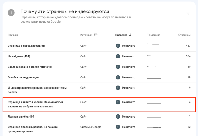Image resolution: width=198 pixels, height=136 pixels.
Task: Toggle sort arrow beside Проверка
Action: (130, 35)
